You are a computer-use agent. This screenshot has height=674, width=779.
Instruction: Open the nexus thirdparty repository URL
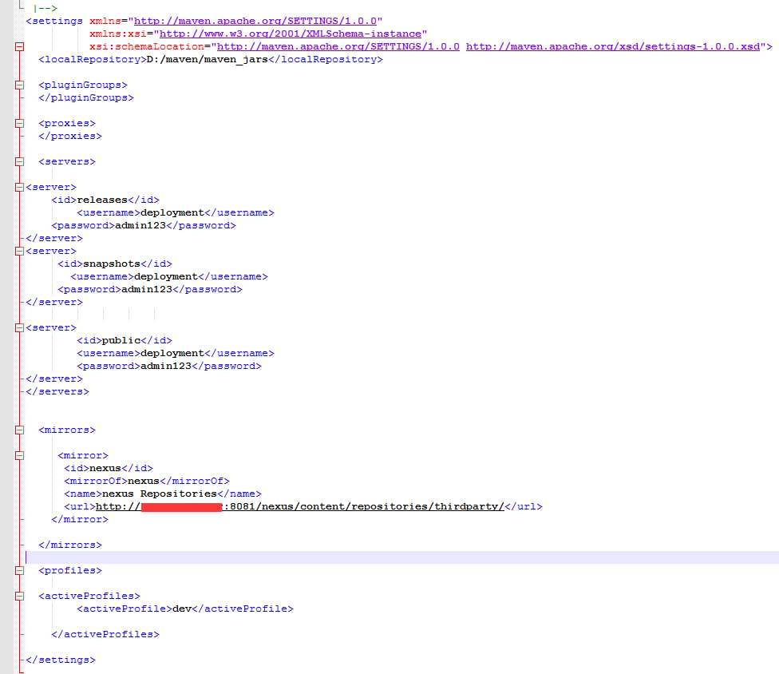[x=299, y=506]
